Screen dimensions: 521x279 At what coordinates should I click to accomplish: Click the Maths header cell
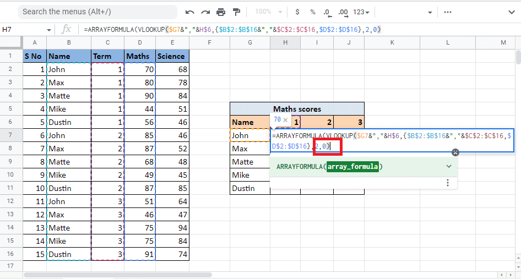tap(140, 56)
